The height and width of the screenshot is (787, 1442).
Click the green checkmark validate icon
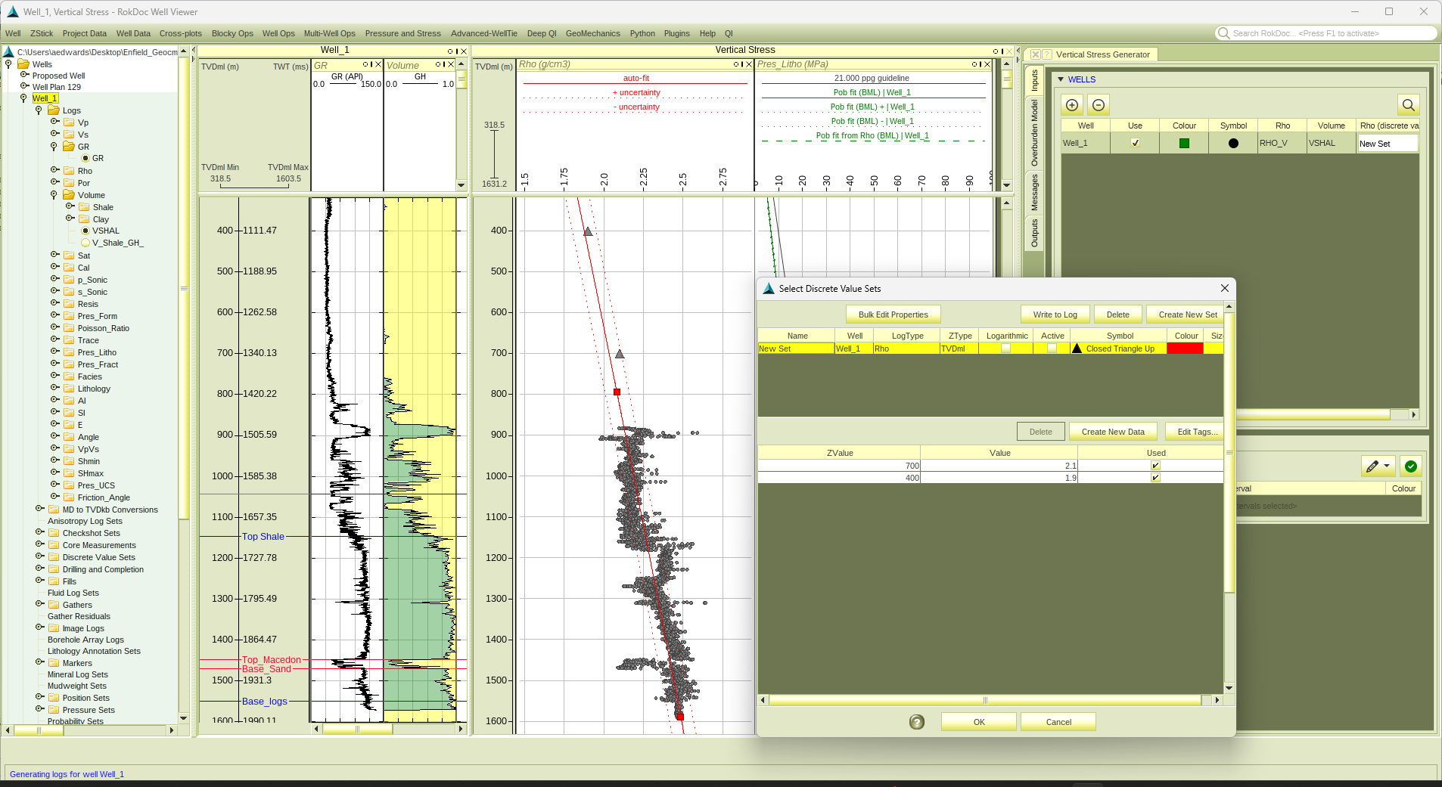click(x=1410, y=466)
